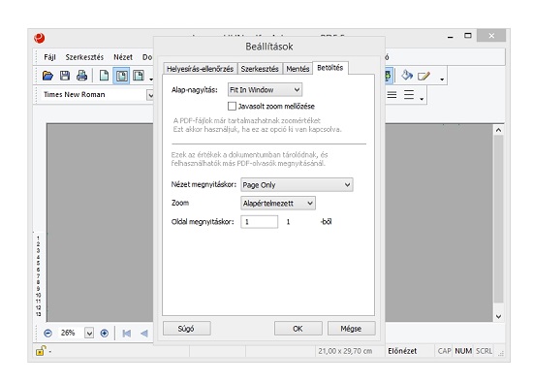Image resolution: width=533 pixels, height=383 pixels.
Task: Open the Zoom Alapértelmezett dropdown
Action: [x=278, y=203]
